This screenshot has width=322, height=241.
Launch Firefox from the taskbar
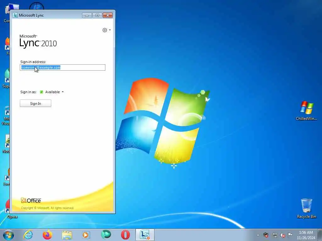coord(47,235)
